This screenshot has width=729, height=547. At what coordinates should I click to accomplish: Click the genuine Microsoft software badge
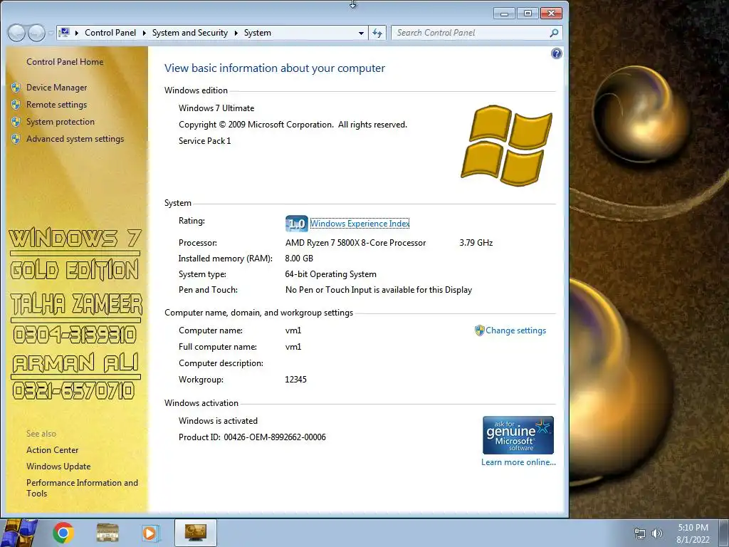coord(518,435)
